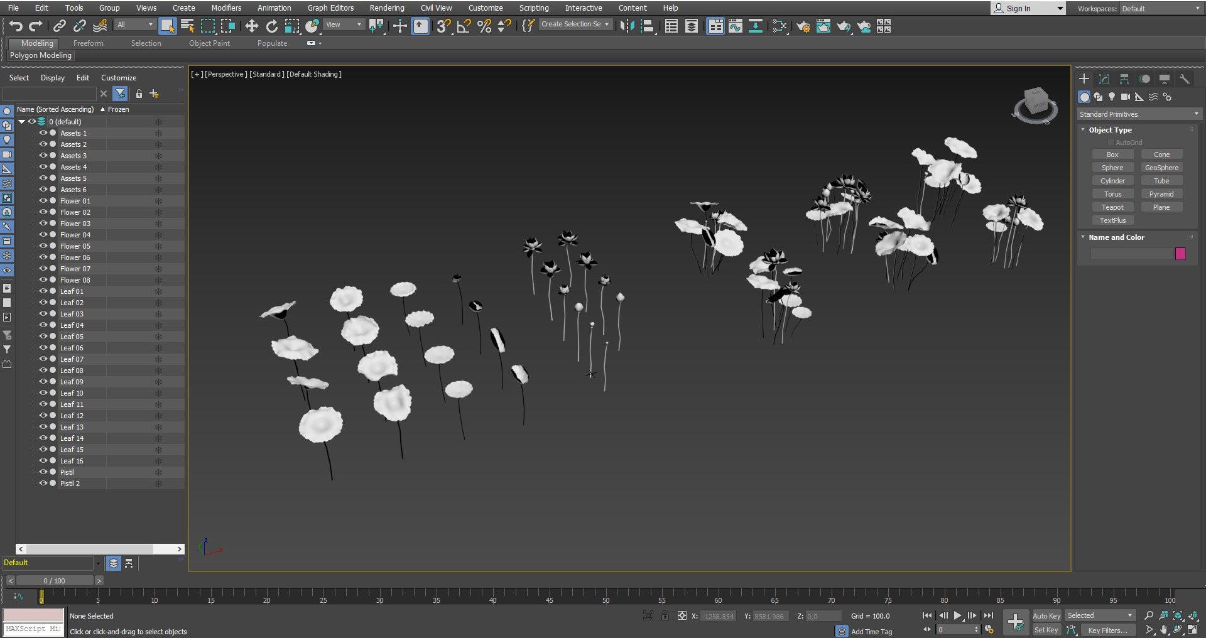Toggle Spinner Snap button
The height and width of the screenshot is (638, 1206).
(x=504, y=26)
